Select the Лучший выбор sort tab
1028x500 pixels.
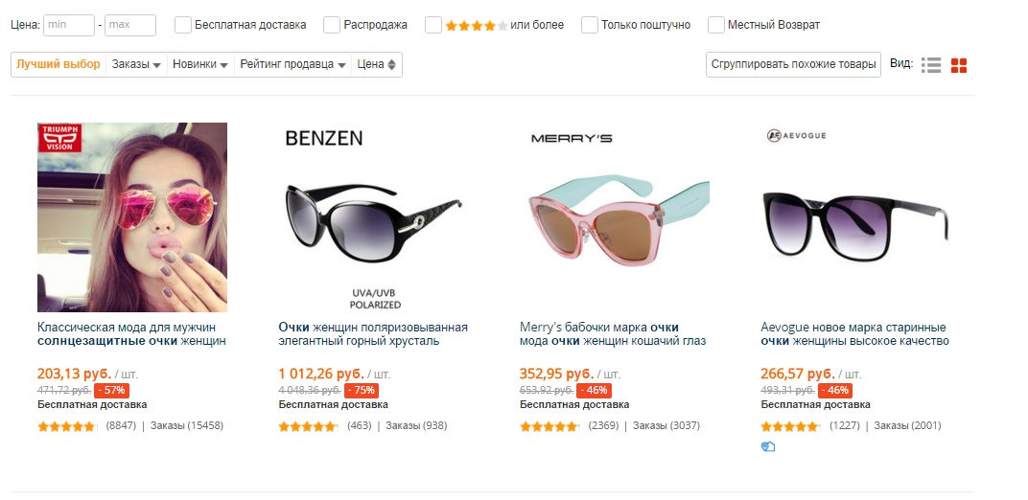58,64
